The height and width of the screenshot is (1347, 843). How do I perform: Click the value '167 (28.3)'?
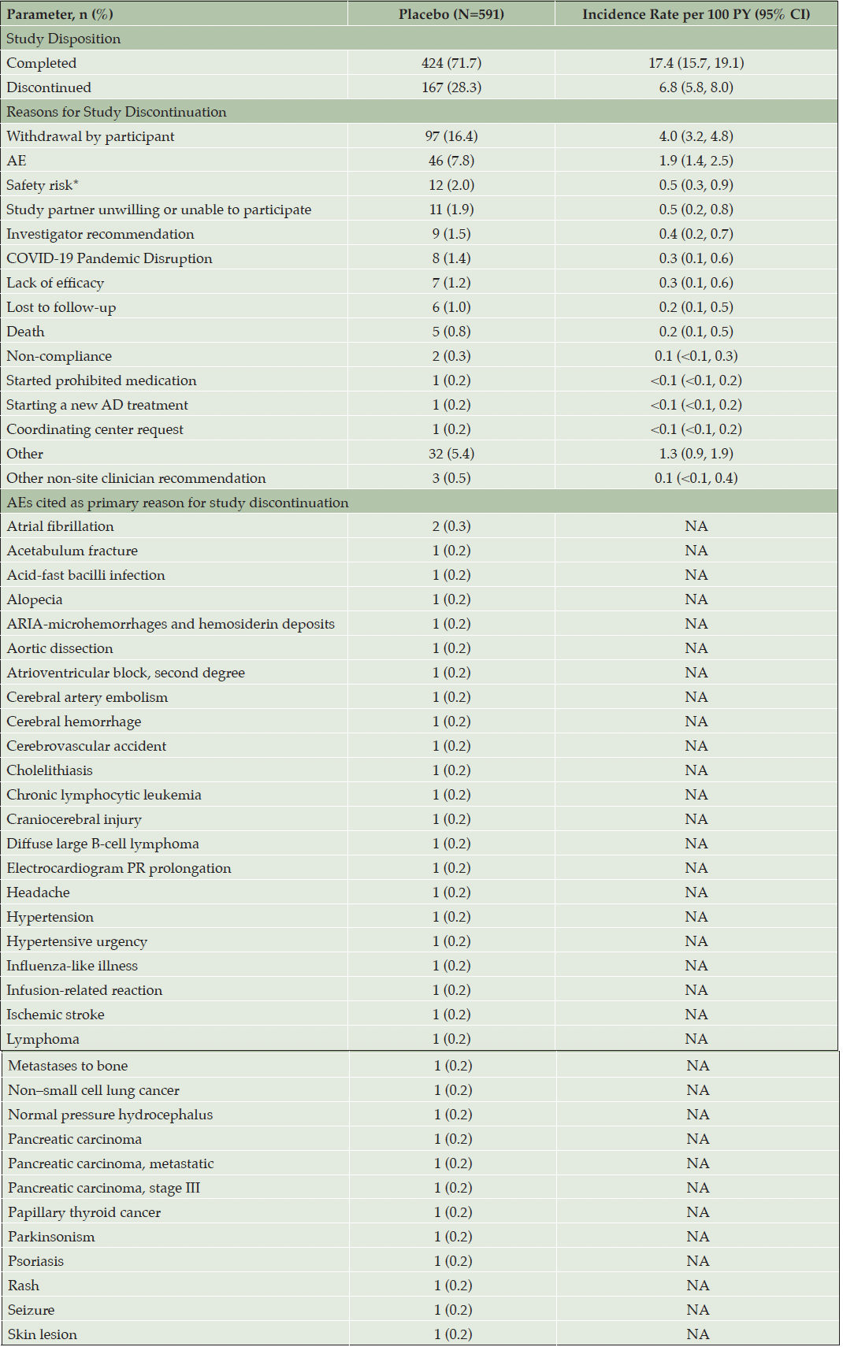point(451,87)
